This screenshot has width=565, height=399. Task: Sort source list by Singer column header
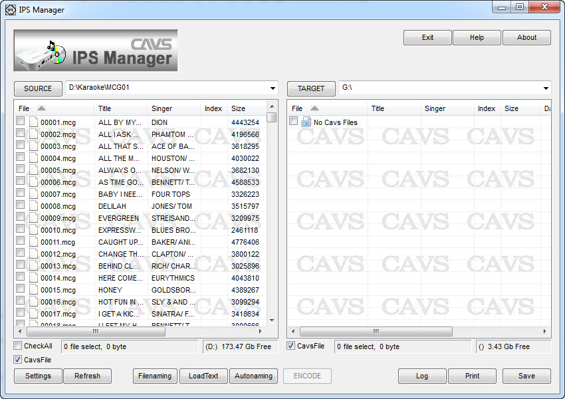coord(162,108)
